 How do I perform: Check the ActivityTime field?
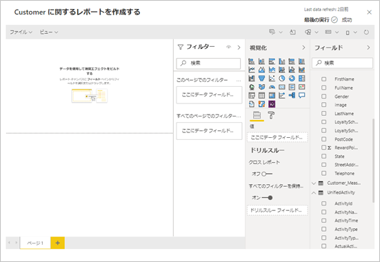(x=323, y=221)
